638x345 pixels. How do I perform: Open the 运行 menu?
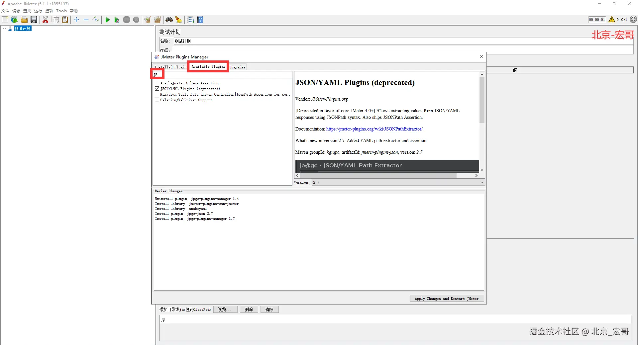coord(38,11)
